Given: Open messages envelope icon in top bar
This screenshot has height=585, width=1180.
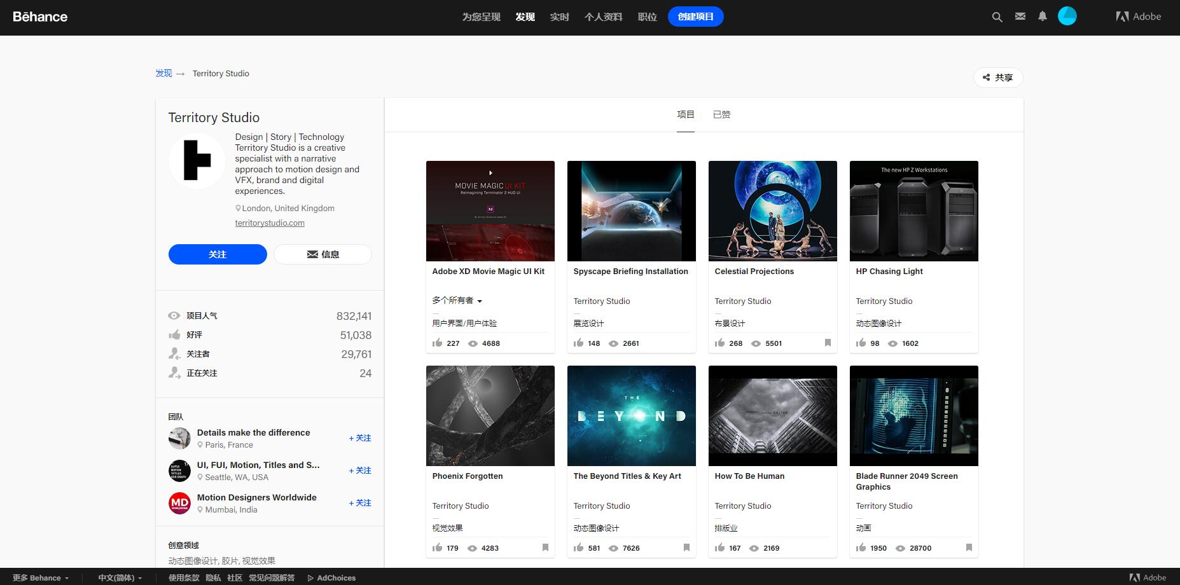Looking at the screenshot, I should tap(1020, 17).
